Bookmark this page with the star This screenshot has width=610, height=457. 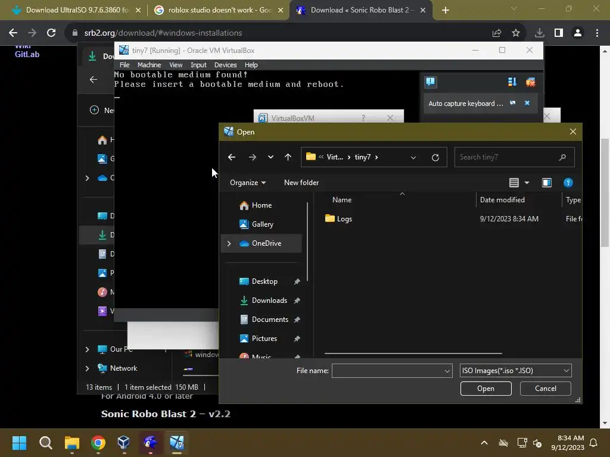[x=515, y=33]
